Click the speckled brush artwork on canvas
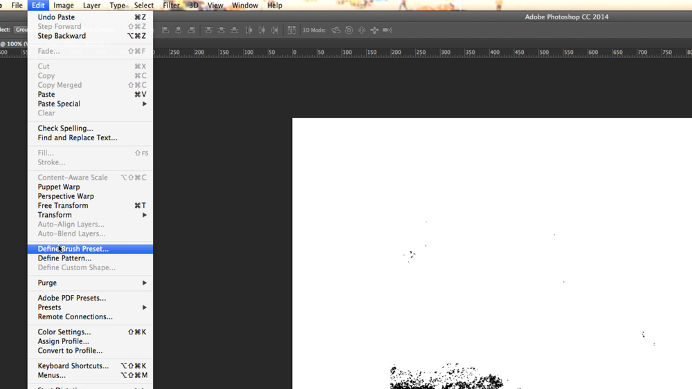The width and height of the screenshot is (692, 389). (x=446, y=377)
